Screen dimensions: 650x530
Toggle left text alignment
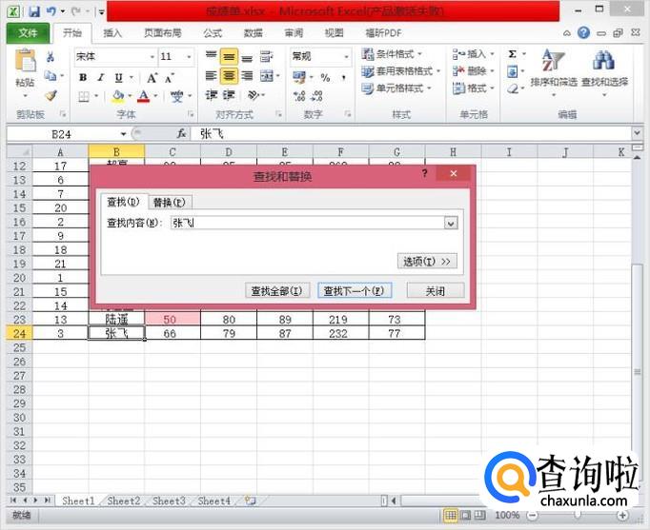(212, 76)
